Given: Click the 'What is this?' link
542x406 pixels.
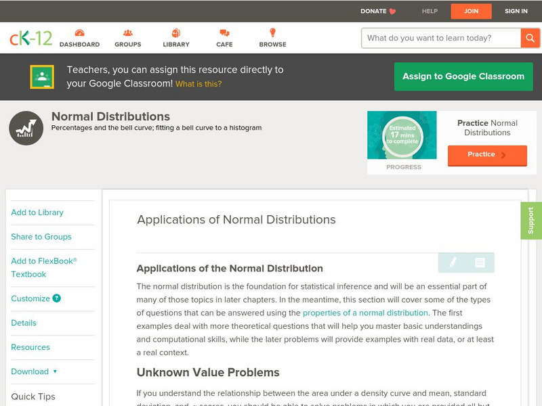Looking at the screenshot, I should point(199,84).
